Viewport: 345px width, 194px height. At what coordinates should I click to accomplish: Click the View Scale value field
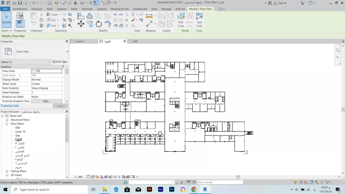click(x=47, y=71)
